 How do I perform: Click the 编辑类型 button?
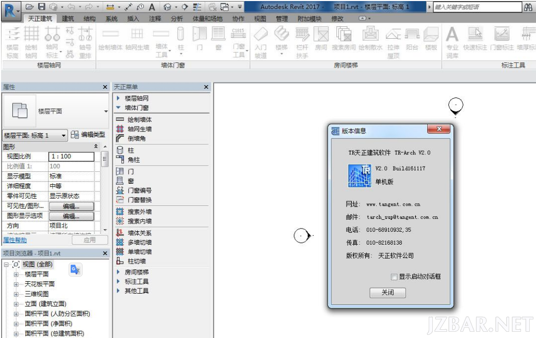tap(88, 135)
